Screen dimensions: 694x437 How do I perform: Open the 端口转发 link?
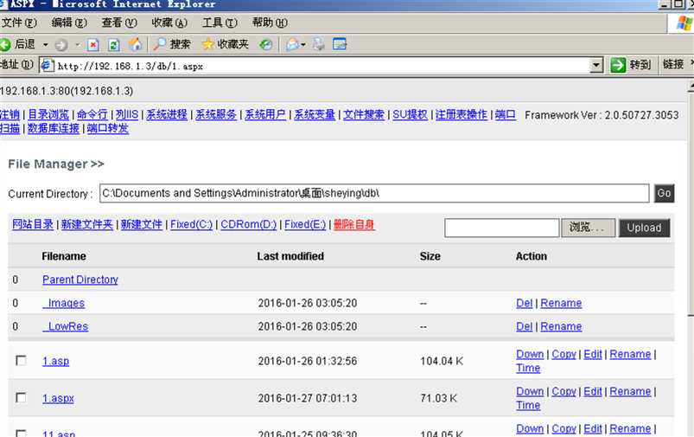click(x=107, y=129)
